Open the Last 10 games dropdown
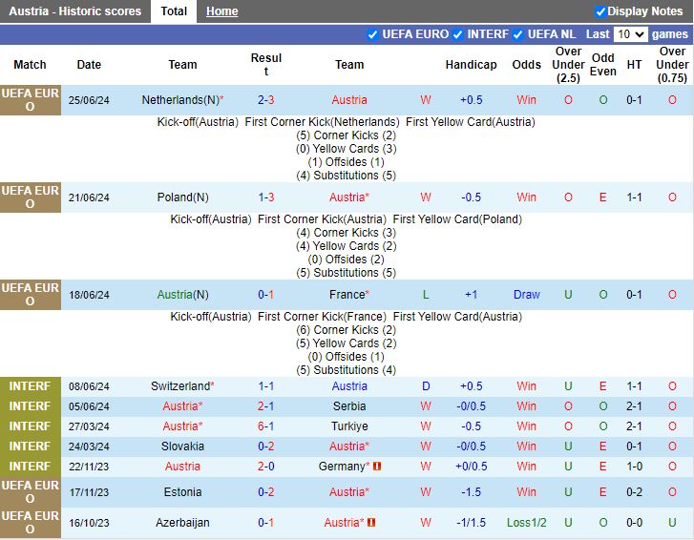This screenshot has width=694, height=540. coord(631,34)
